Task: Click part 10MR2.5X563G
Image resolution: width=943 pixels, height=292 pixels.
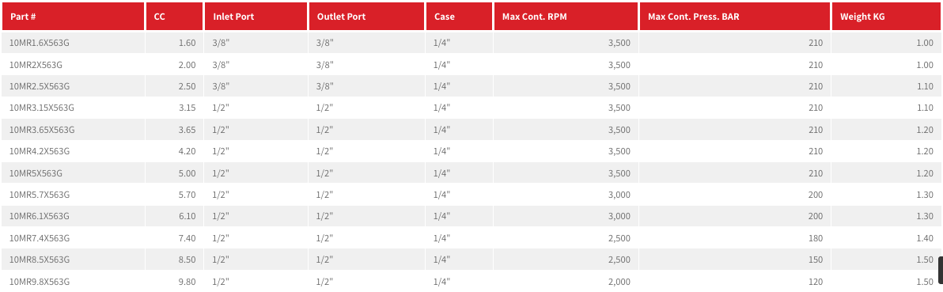Action: [40, 86]
